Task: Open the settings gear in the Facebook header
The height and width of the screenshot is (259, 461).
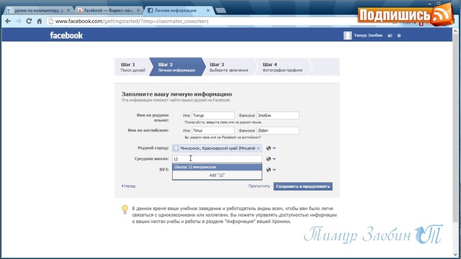Action: (x=399, y=35)
